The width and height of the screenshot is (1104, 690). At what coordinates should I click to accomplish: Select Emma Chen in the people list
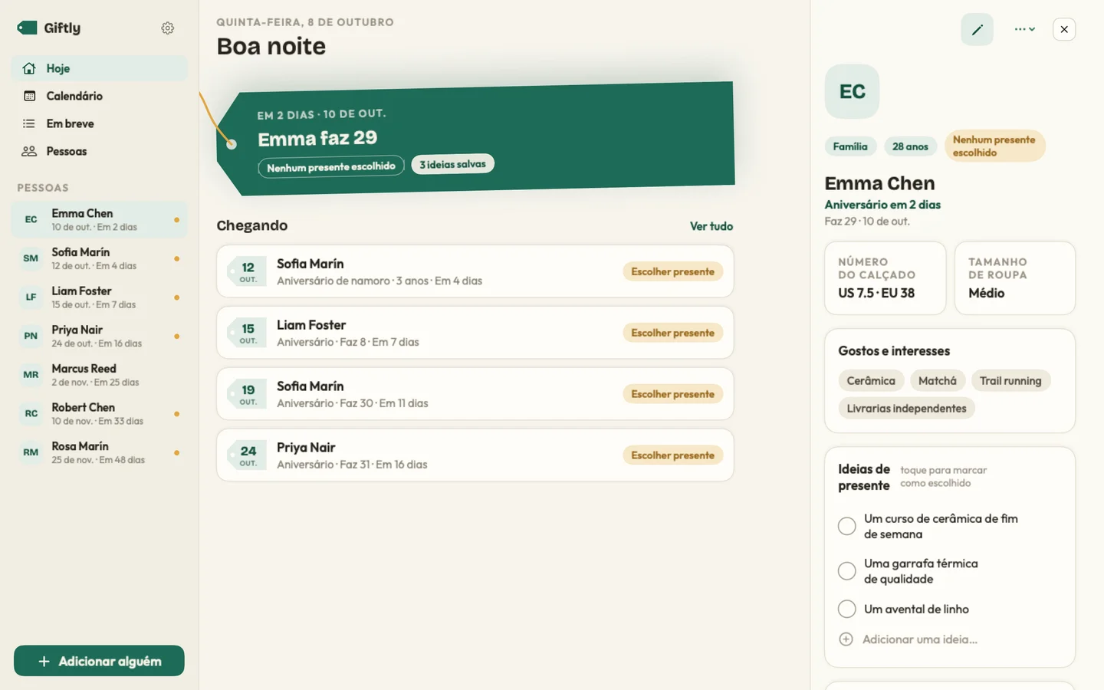click(100, 220)
